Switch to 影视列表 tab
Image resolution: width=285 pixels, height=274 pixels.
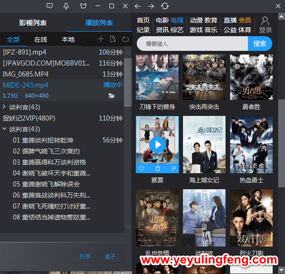coord(33,23)
